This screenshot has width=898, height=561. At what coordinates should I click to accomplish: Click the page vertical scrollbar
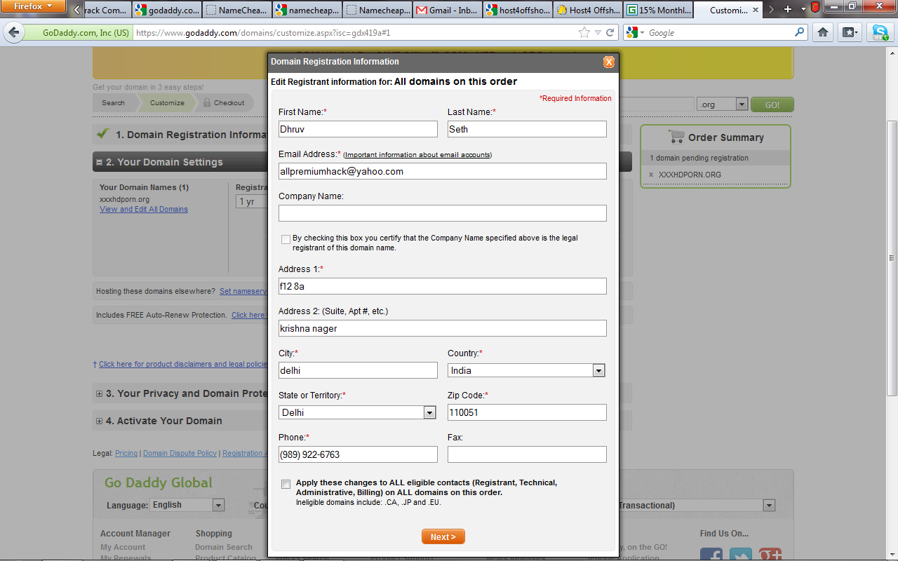pos(892,258)
